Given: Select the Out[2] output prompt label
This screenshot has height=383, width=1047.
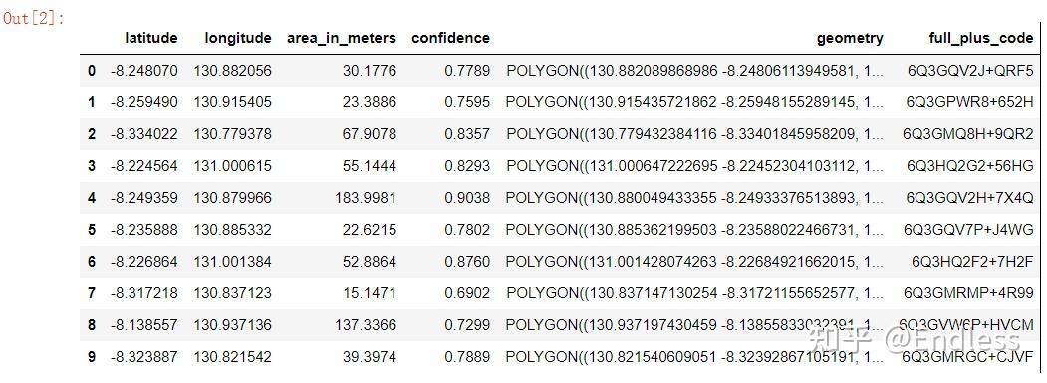Looking at the screenshot, I should pyautogui.click(x=34, y=18).
